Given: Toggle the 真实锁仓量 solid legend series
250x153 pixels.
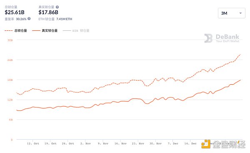Looking at the screenshot, I should (x=45, y=30).
